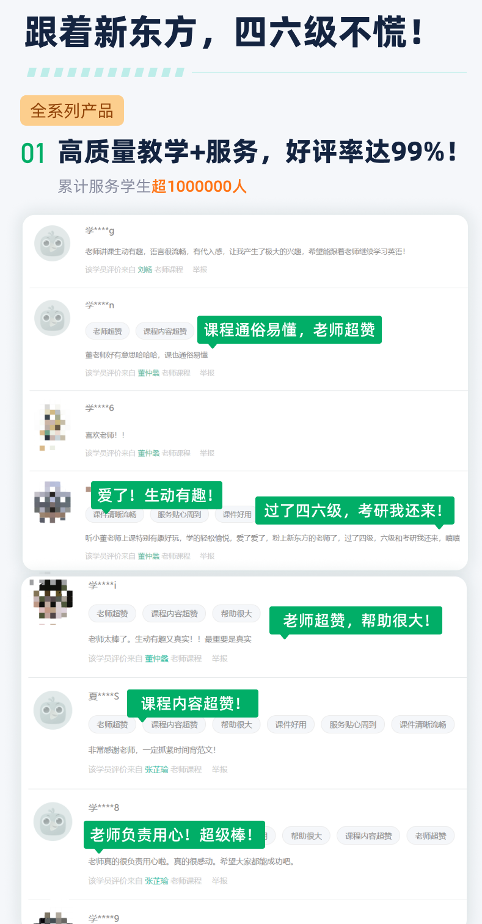Open 夏****S's bird avatar
Screen dimensions: 482x924
tap(53, 710)
